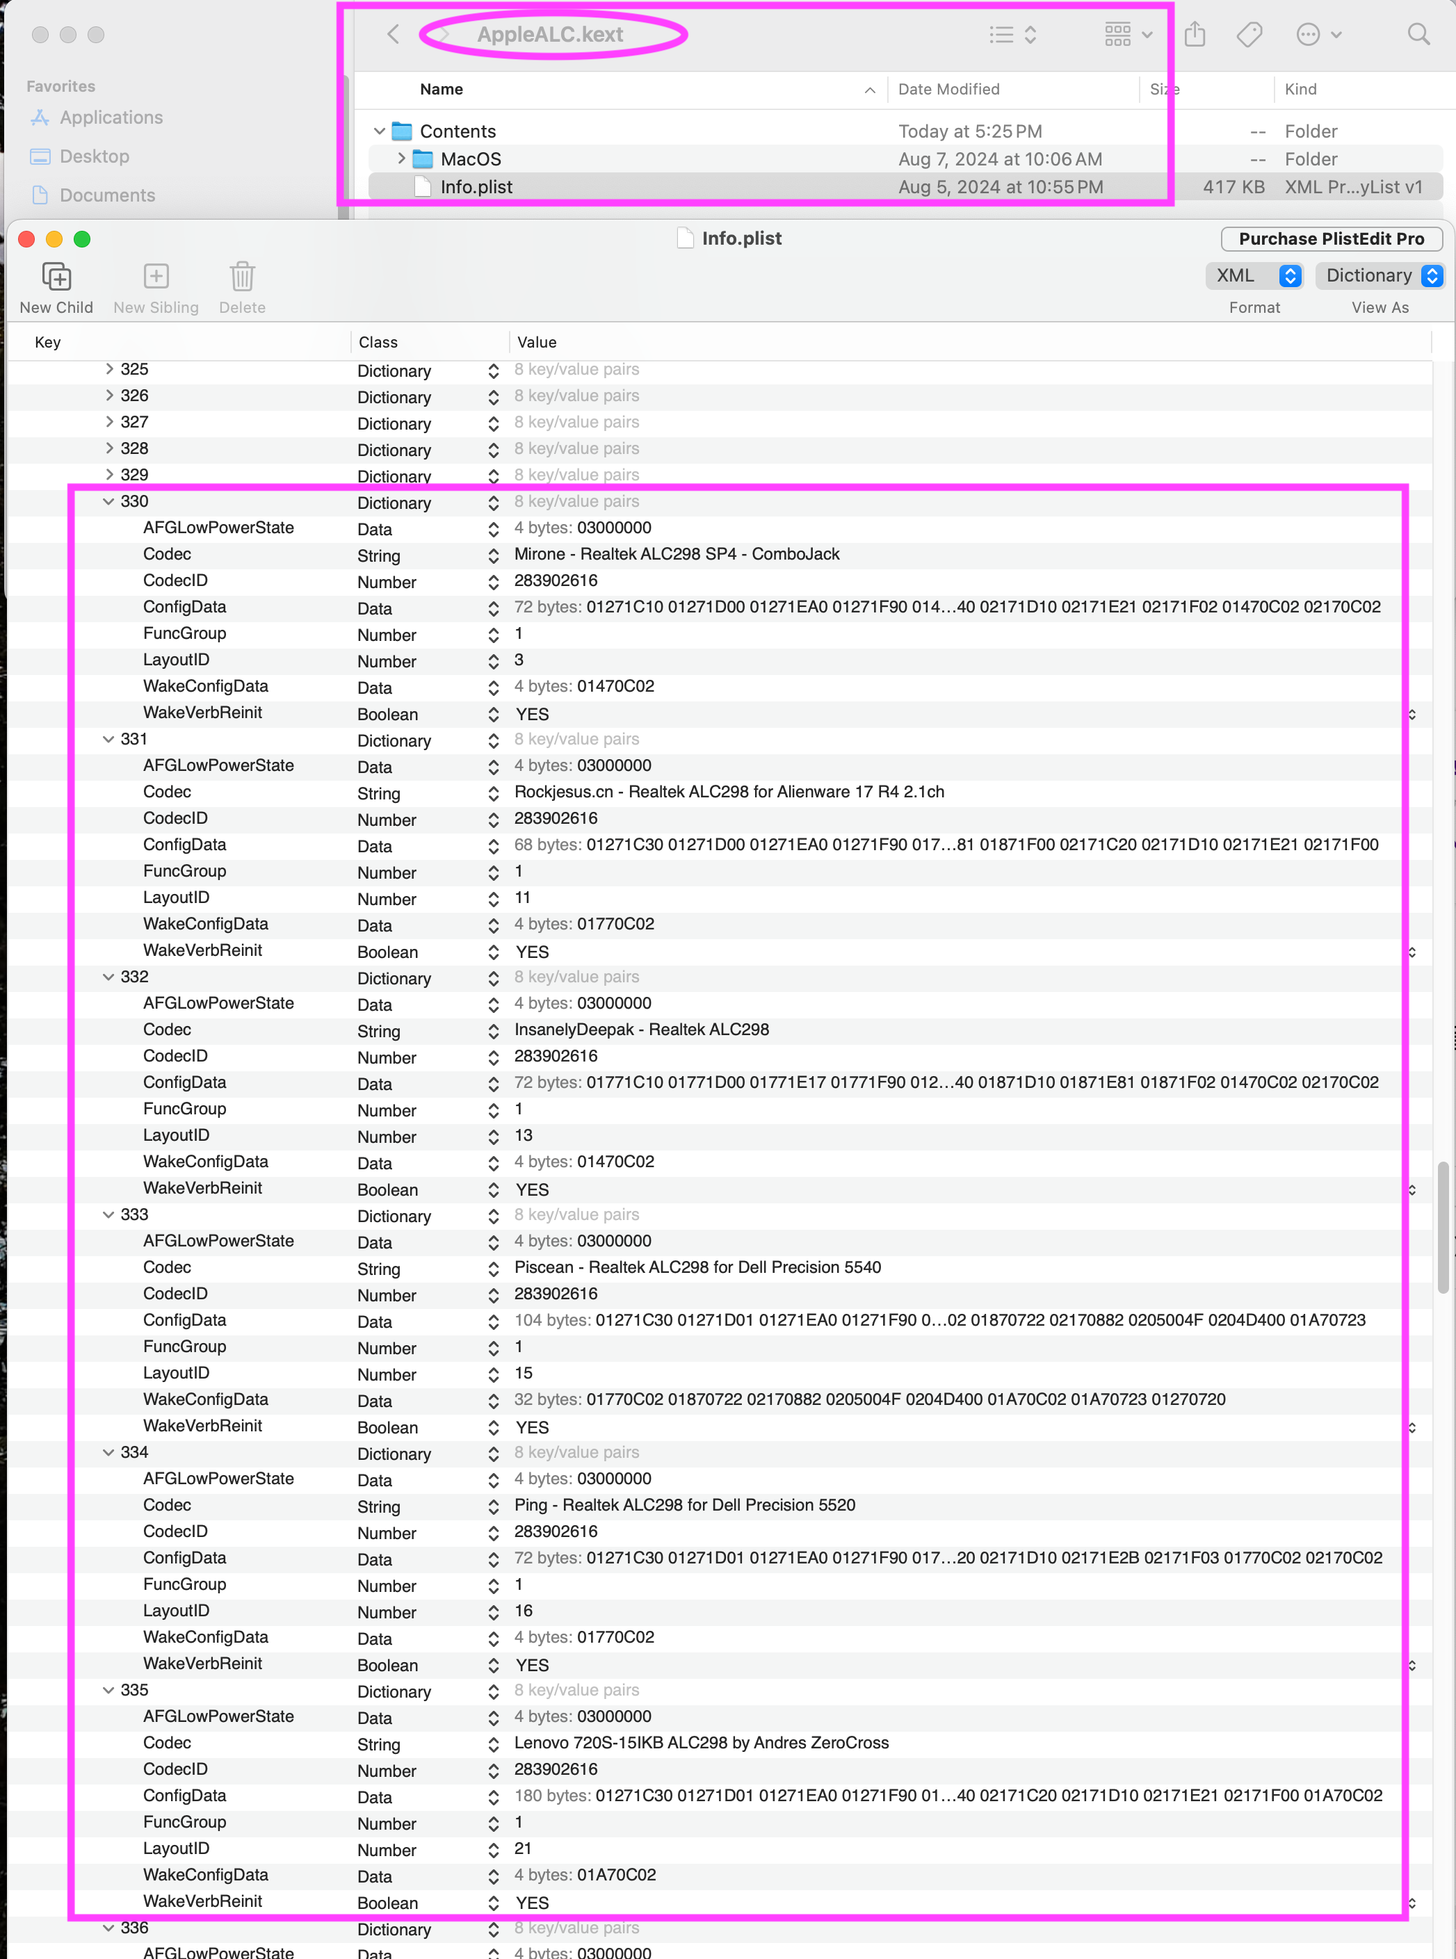Select Piscean Dell Precision 5540 codec value
Image resolution: width=1456 pixels, height=1959 pixels.
click(x=697, y=1267)
